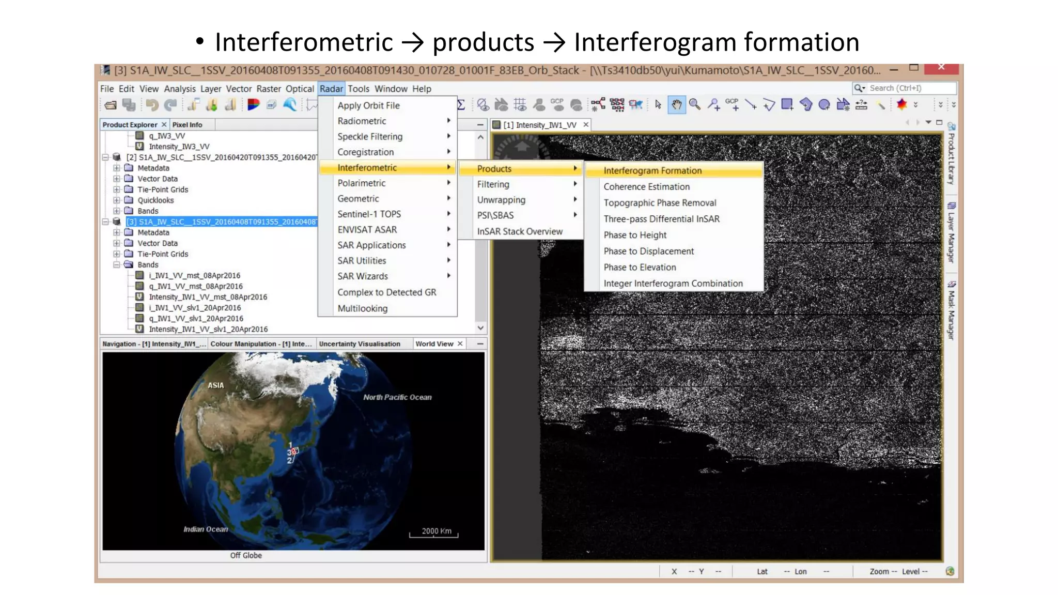Expand product [2] tree node
1058x595 pixels.
point(105,157)
